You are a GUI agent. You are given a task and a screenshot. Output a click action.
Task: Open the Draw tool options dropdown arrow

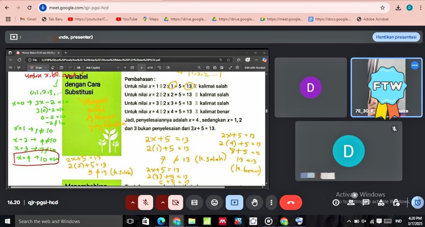pyautogui.click(x=46, y=67)
